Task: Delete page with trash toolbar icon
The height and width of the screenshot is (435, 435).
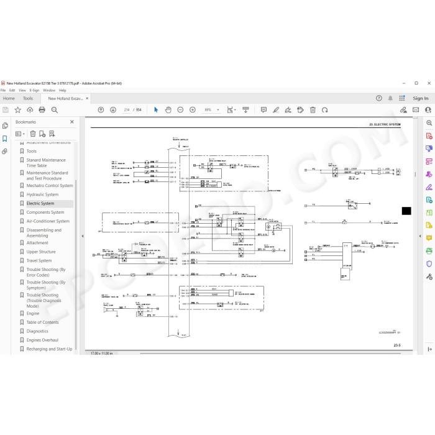Action: 313,110
